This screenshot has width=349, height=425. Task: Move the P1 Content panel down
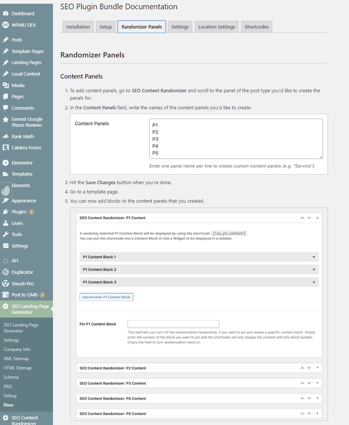(309, 218)
